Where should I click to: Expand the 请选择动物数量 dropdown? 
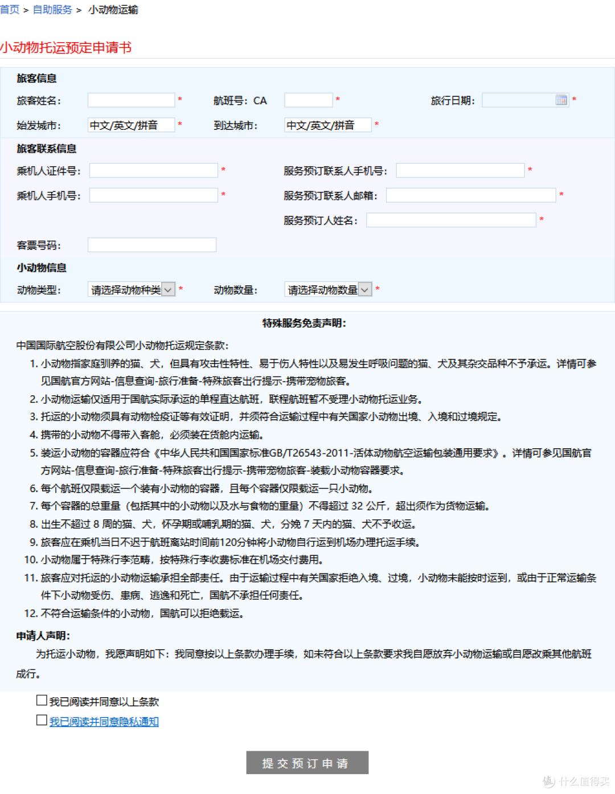tap(329, 290)
